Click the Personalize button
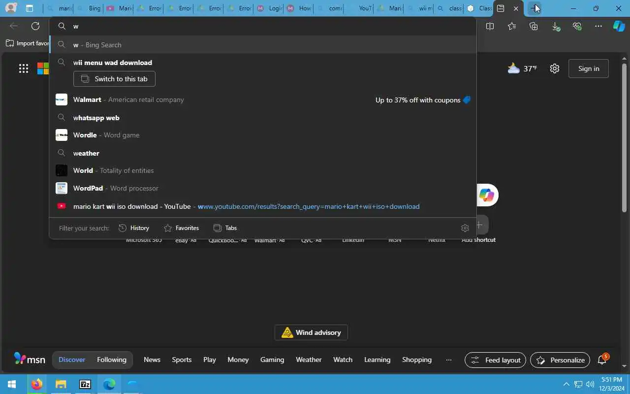 tap(560, 360)
